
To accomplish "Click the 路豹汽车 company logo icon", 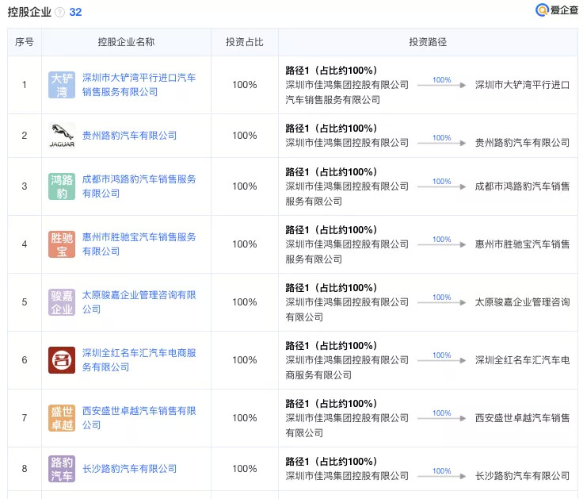I will point(62,469).
